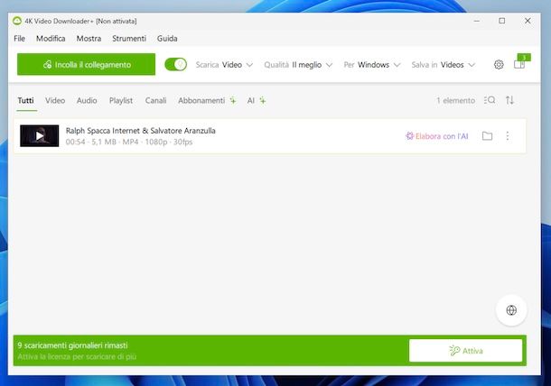Expand the Qualità Il meglio dropdown
Screen dimensions: 551x386
298,65
